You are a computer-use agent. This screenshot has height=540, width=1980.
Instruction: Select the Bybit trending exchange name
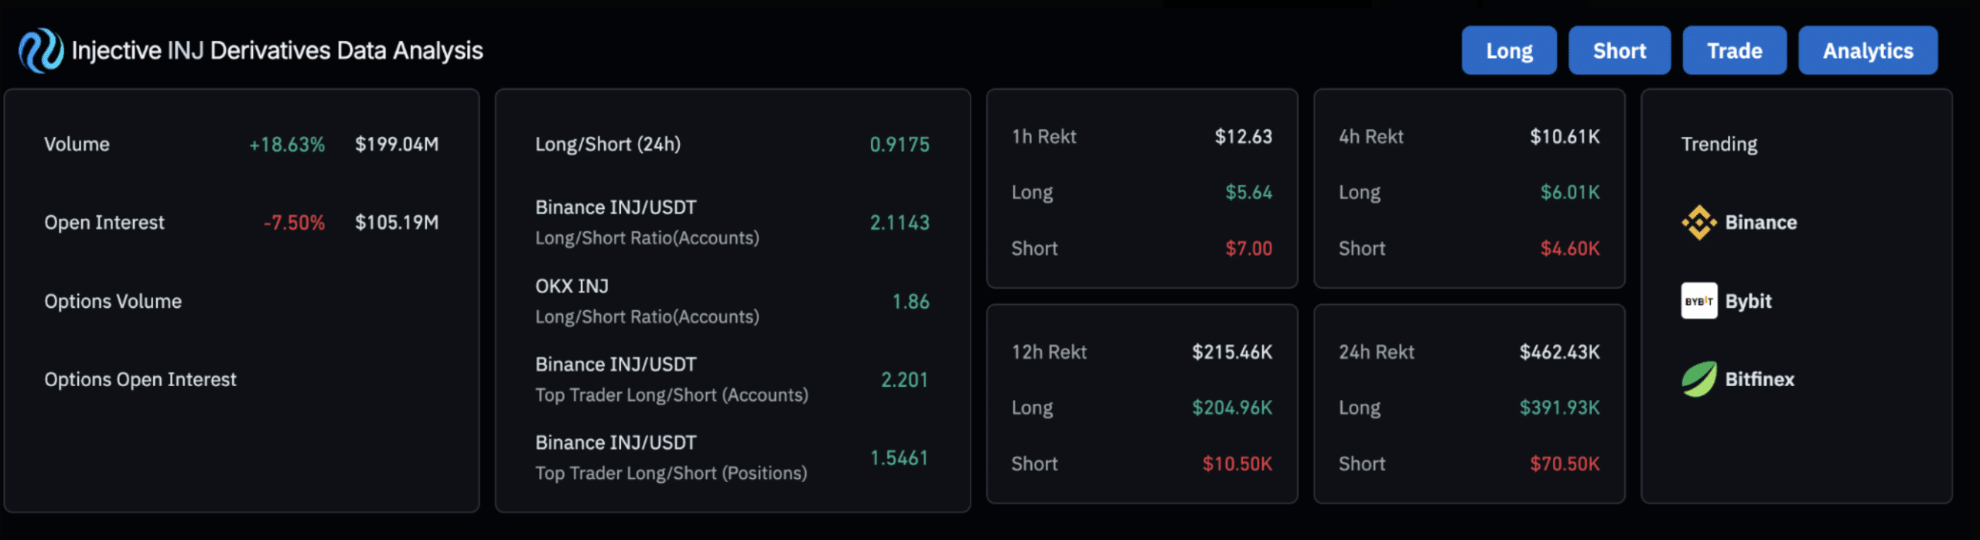pos(1748,301)
